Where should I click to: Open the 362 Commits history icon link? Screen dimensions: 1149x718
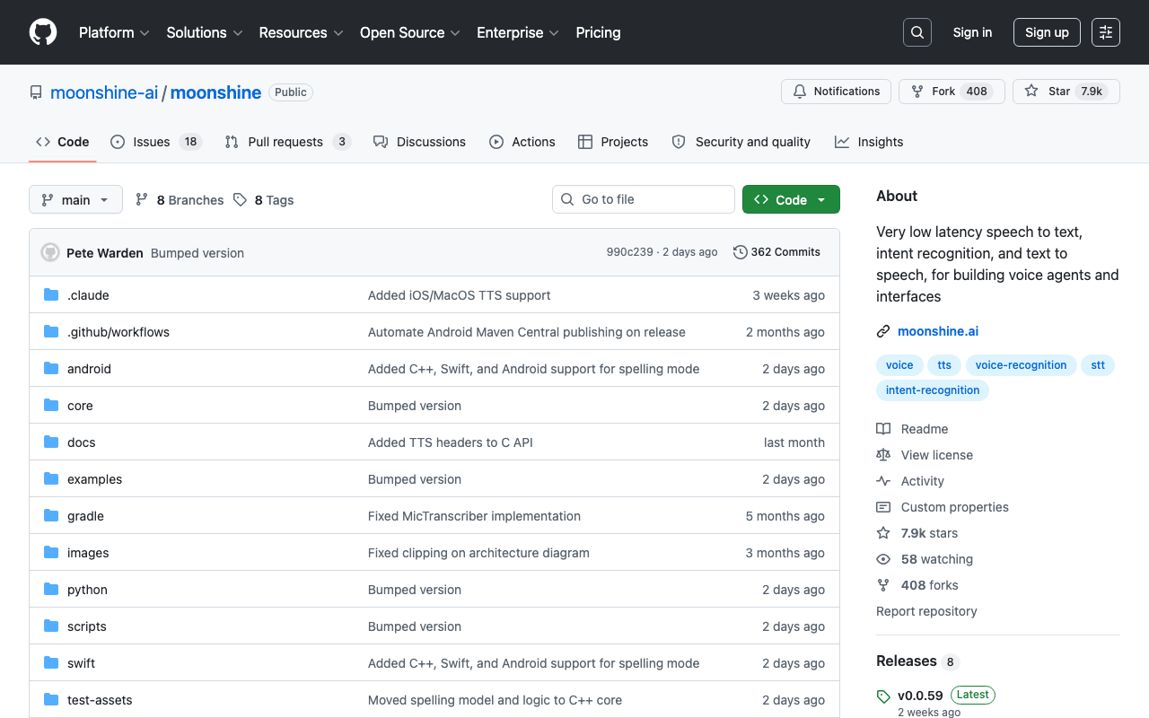point(776,252)
